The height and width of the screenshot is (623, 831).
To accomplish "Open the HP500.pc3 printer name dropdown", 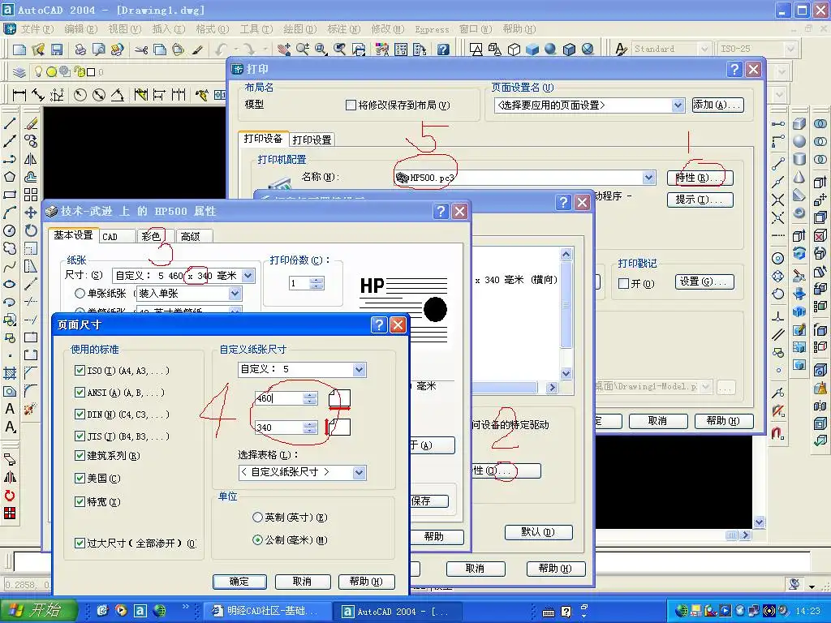I will point(648,178).
